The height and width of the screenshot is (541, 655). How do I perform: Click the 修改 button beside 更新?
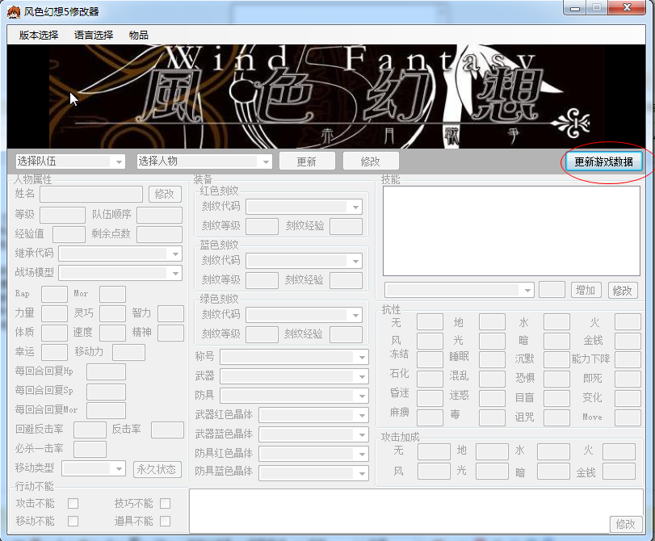coord(371,161)
